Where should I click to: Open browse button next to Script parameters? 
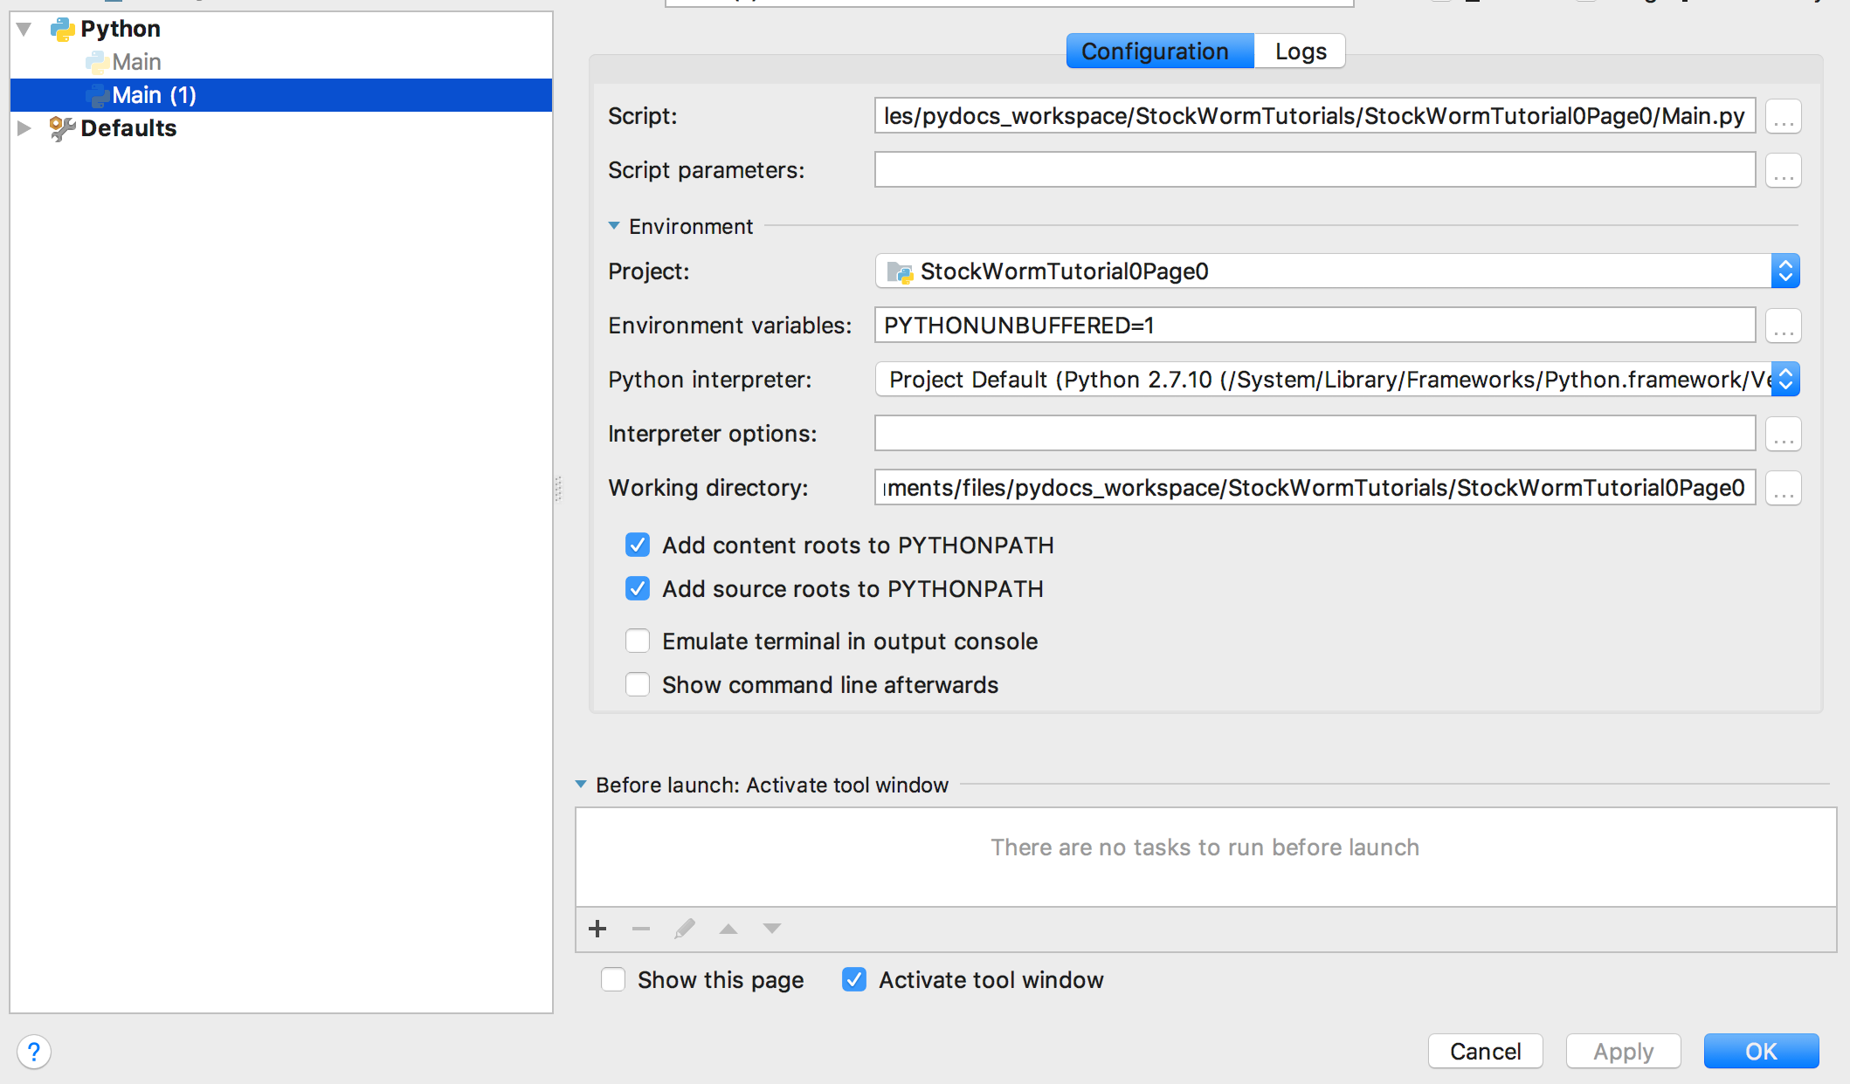(1783, 170)
